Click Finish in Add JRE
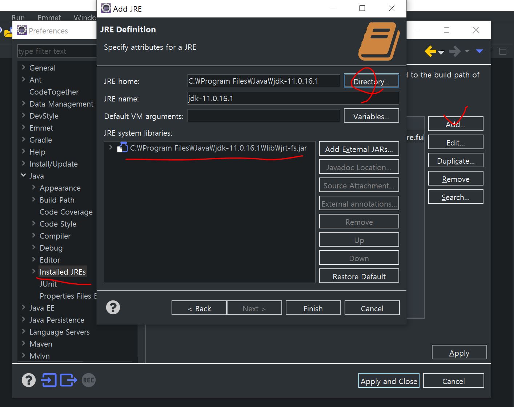 [x=313, y=308]
